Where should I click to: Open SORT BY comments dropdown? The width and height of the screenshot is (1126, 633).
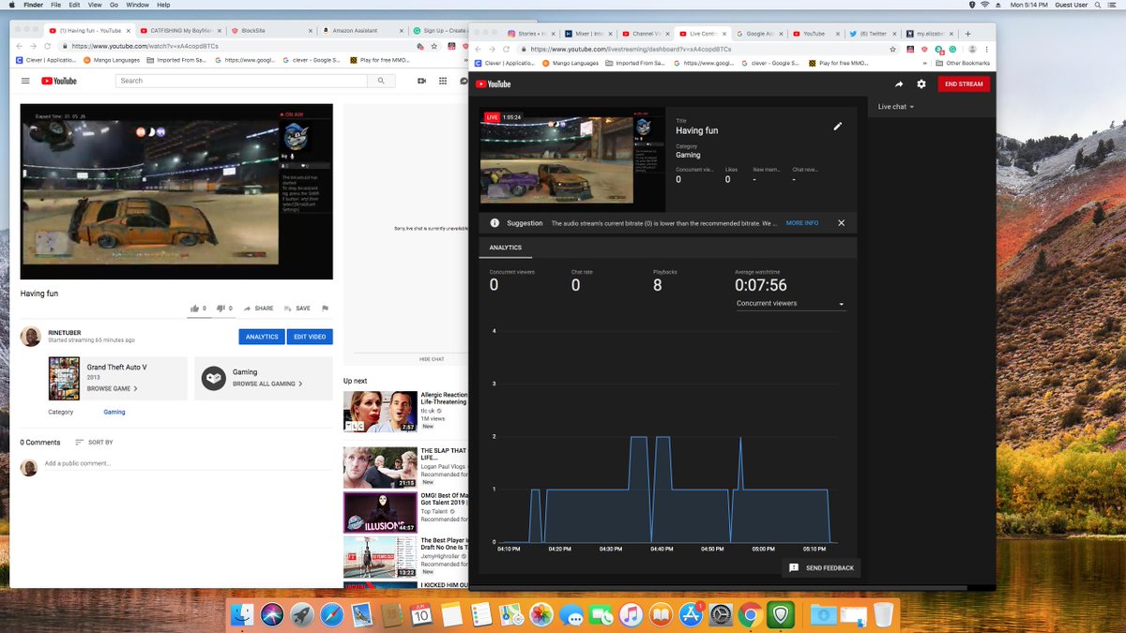pyautogui.click(x=94, y=443)
